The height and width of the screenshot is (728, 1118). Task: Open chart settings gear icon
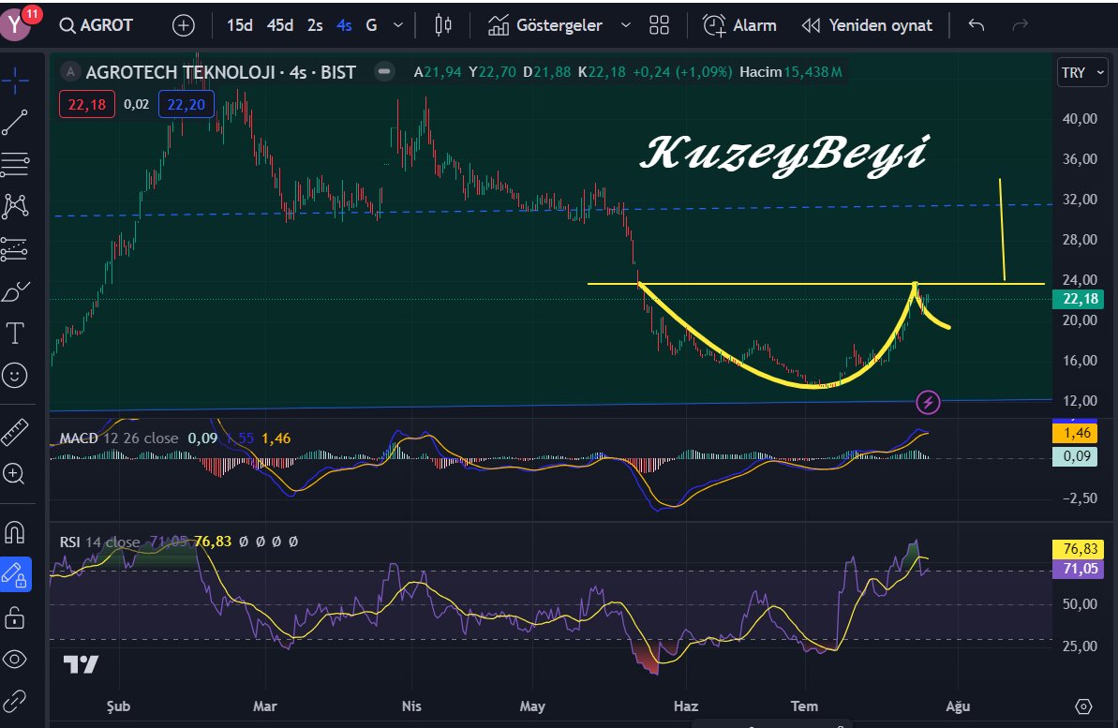[1083, 706]
